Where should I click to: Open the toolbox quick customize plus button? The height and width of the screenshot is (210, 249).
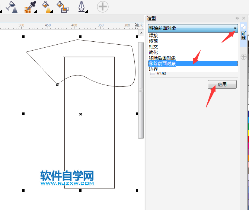(x=103, y=7)
